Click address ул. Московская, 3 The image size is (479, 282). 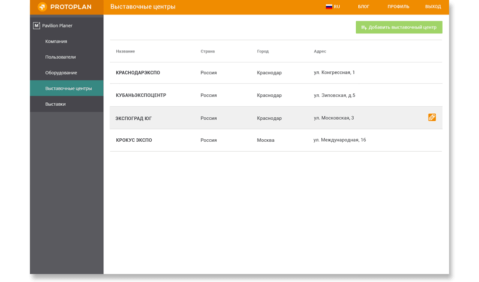coord(334,118)
